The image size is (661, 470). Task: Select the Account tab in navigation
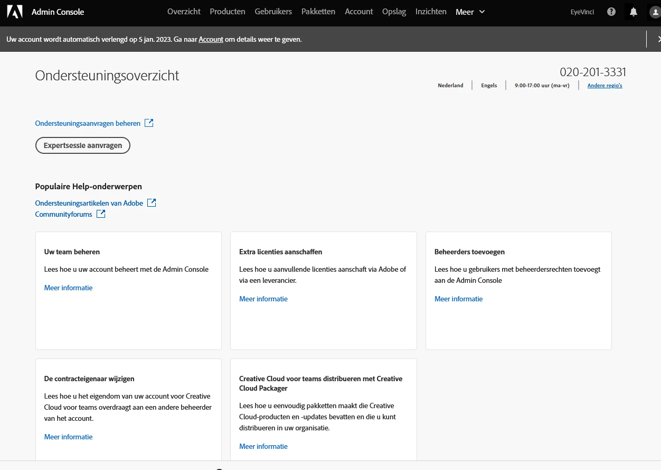pos(359,12)
